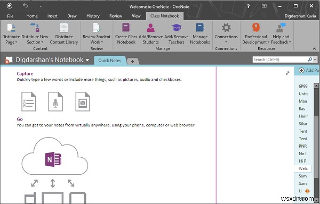The image size is (320, 204).
Task: Select the Quick Notes section tab
Action: (x=109, y=61)
